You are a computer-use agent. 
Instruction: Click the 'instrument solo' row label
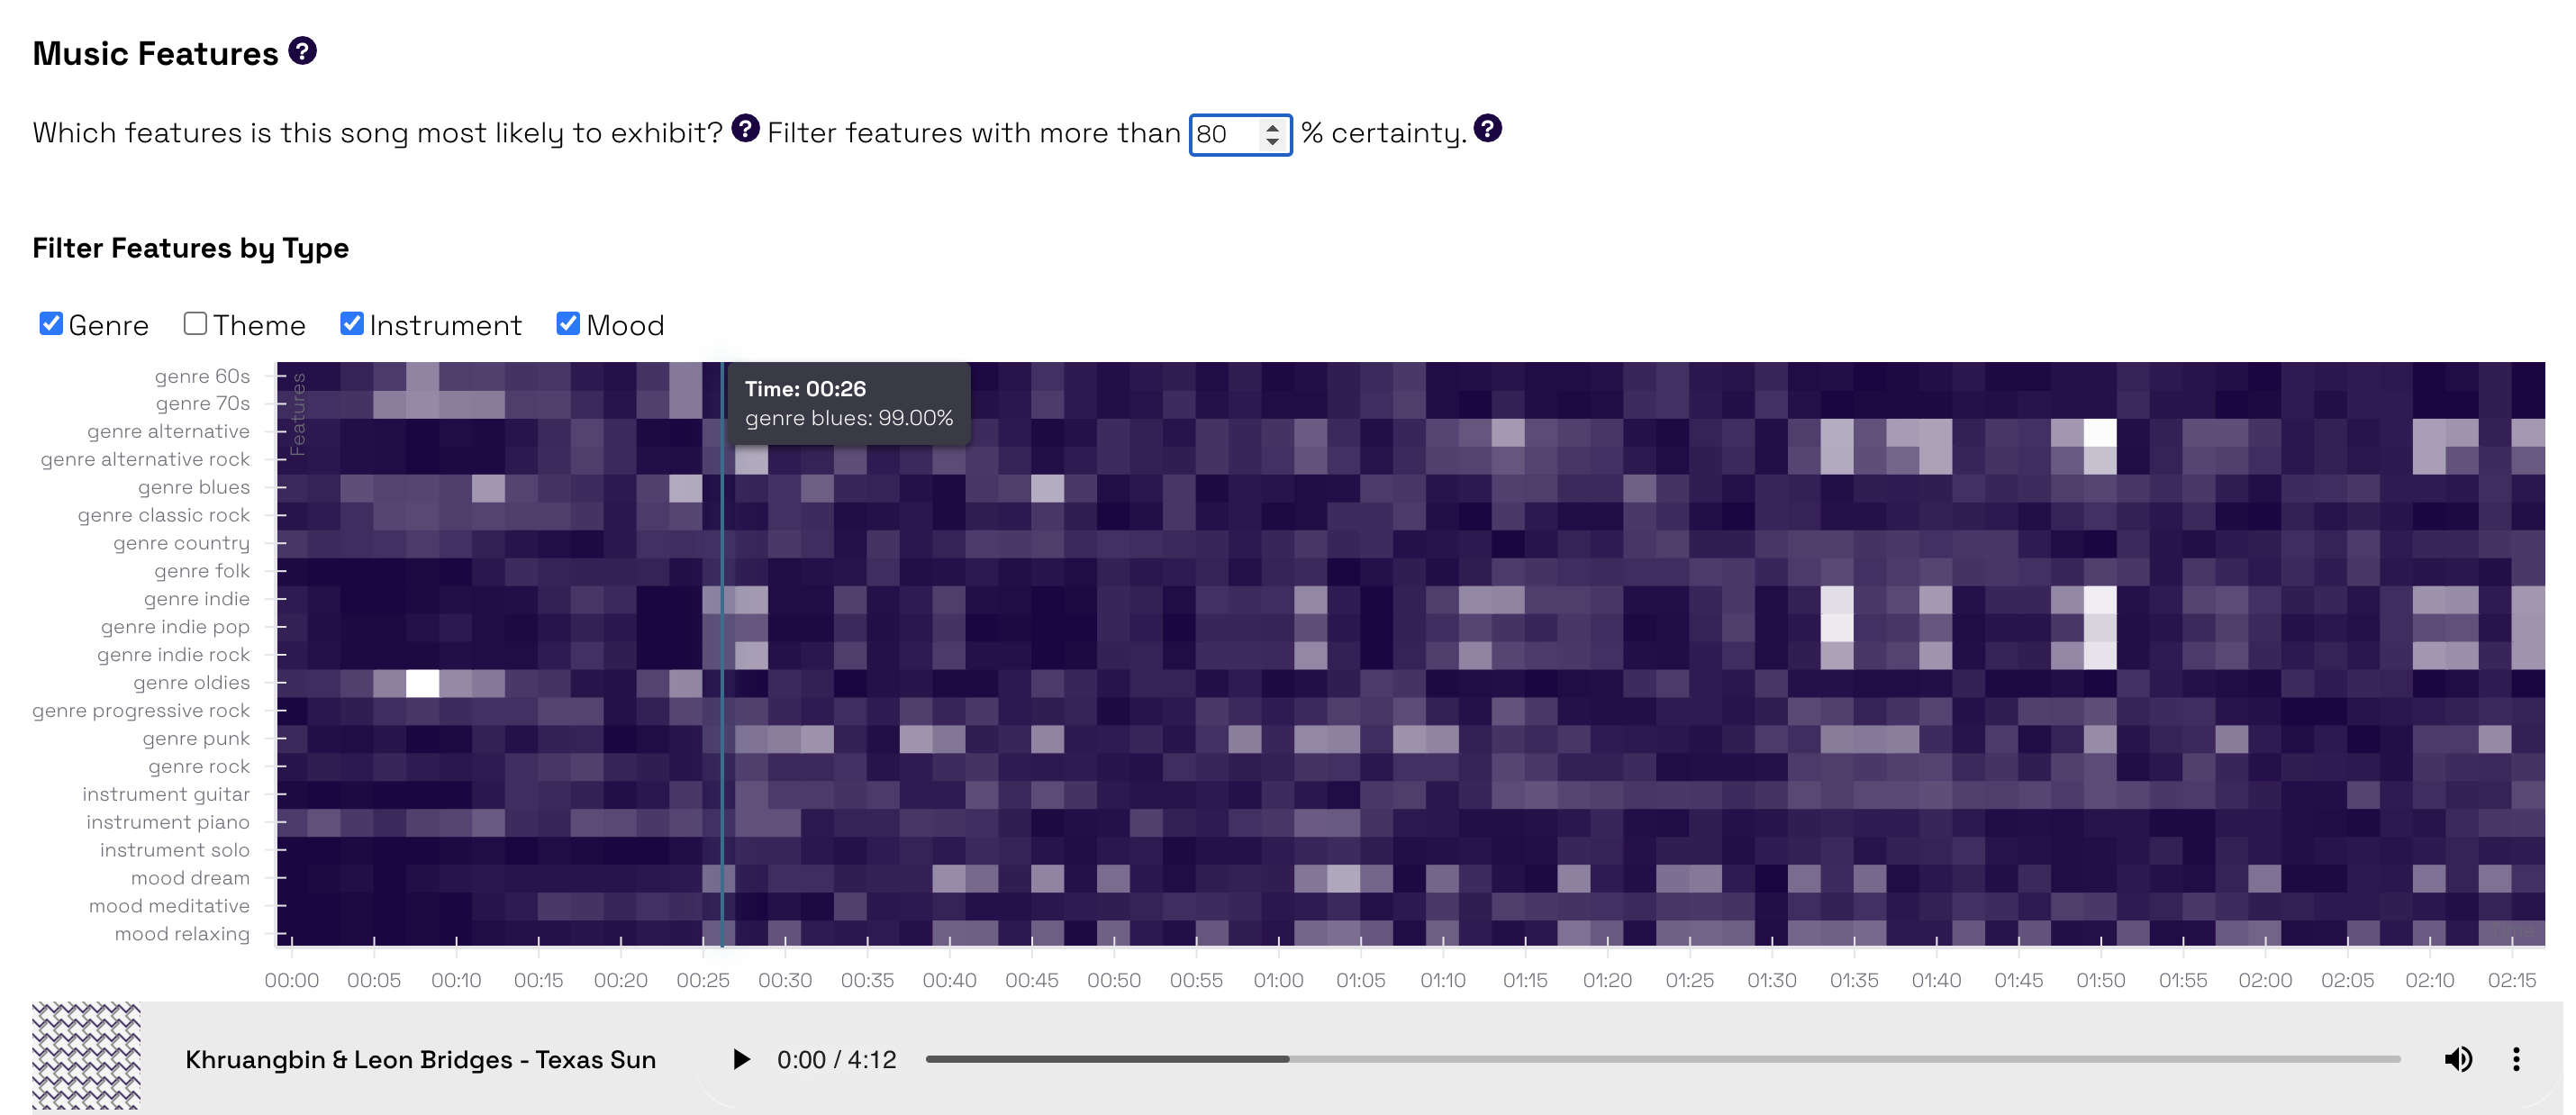point(175,850)
